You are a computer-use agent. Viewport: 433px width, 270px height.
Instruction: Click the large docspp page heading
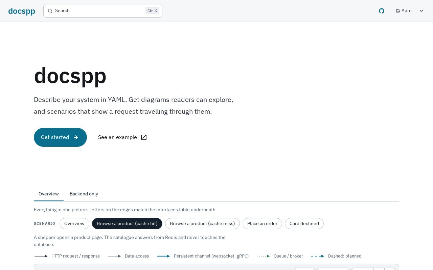pos(70,76)
